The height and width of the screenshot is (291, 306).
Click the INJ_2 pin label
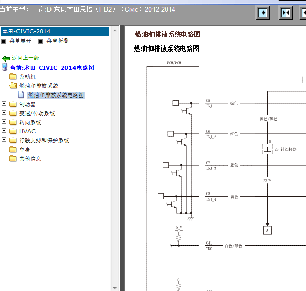tap(211, 137)
